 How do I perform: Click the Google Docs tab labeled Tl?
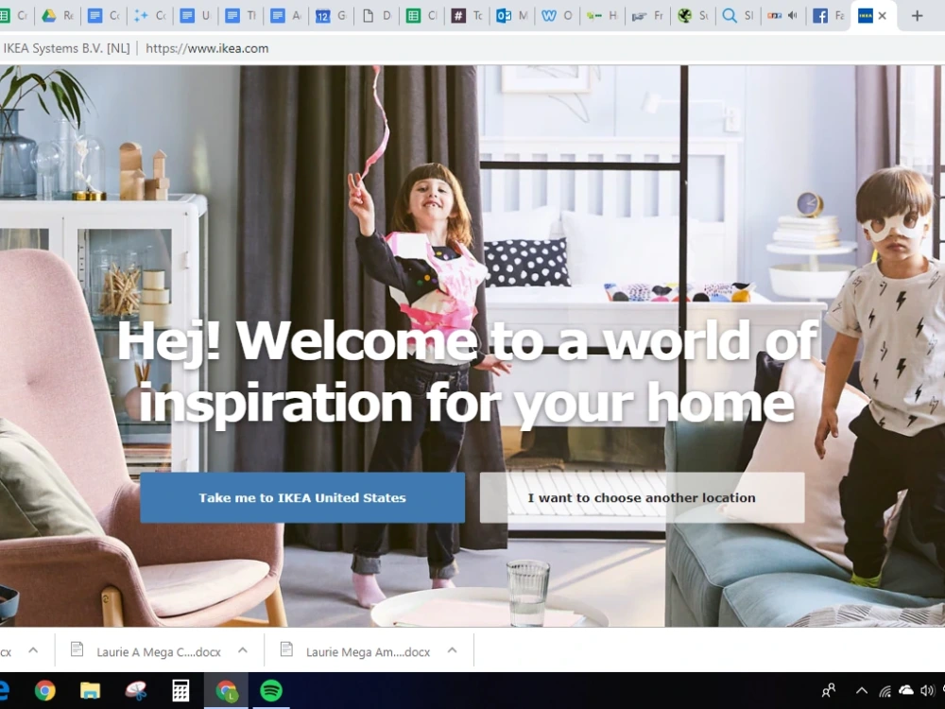click(240, 16)
